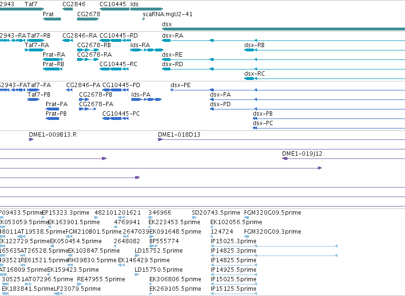Click the EK223453.5prime EST label
This screenshot has height=296, width=405.
[174, 222]
